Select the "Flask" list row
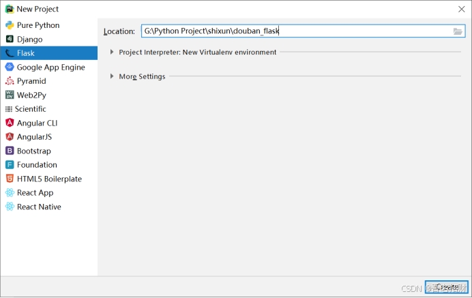Viewport: 472px width, 298px height. click(48, 53)
